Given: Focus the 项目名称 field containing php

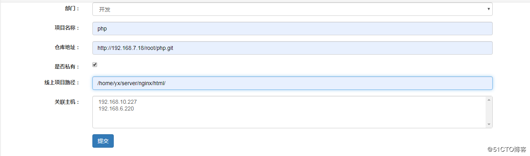Looking at the screenshot, I should (292, 29).
